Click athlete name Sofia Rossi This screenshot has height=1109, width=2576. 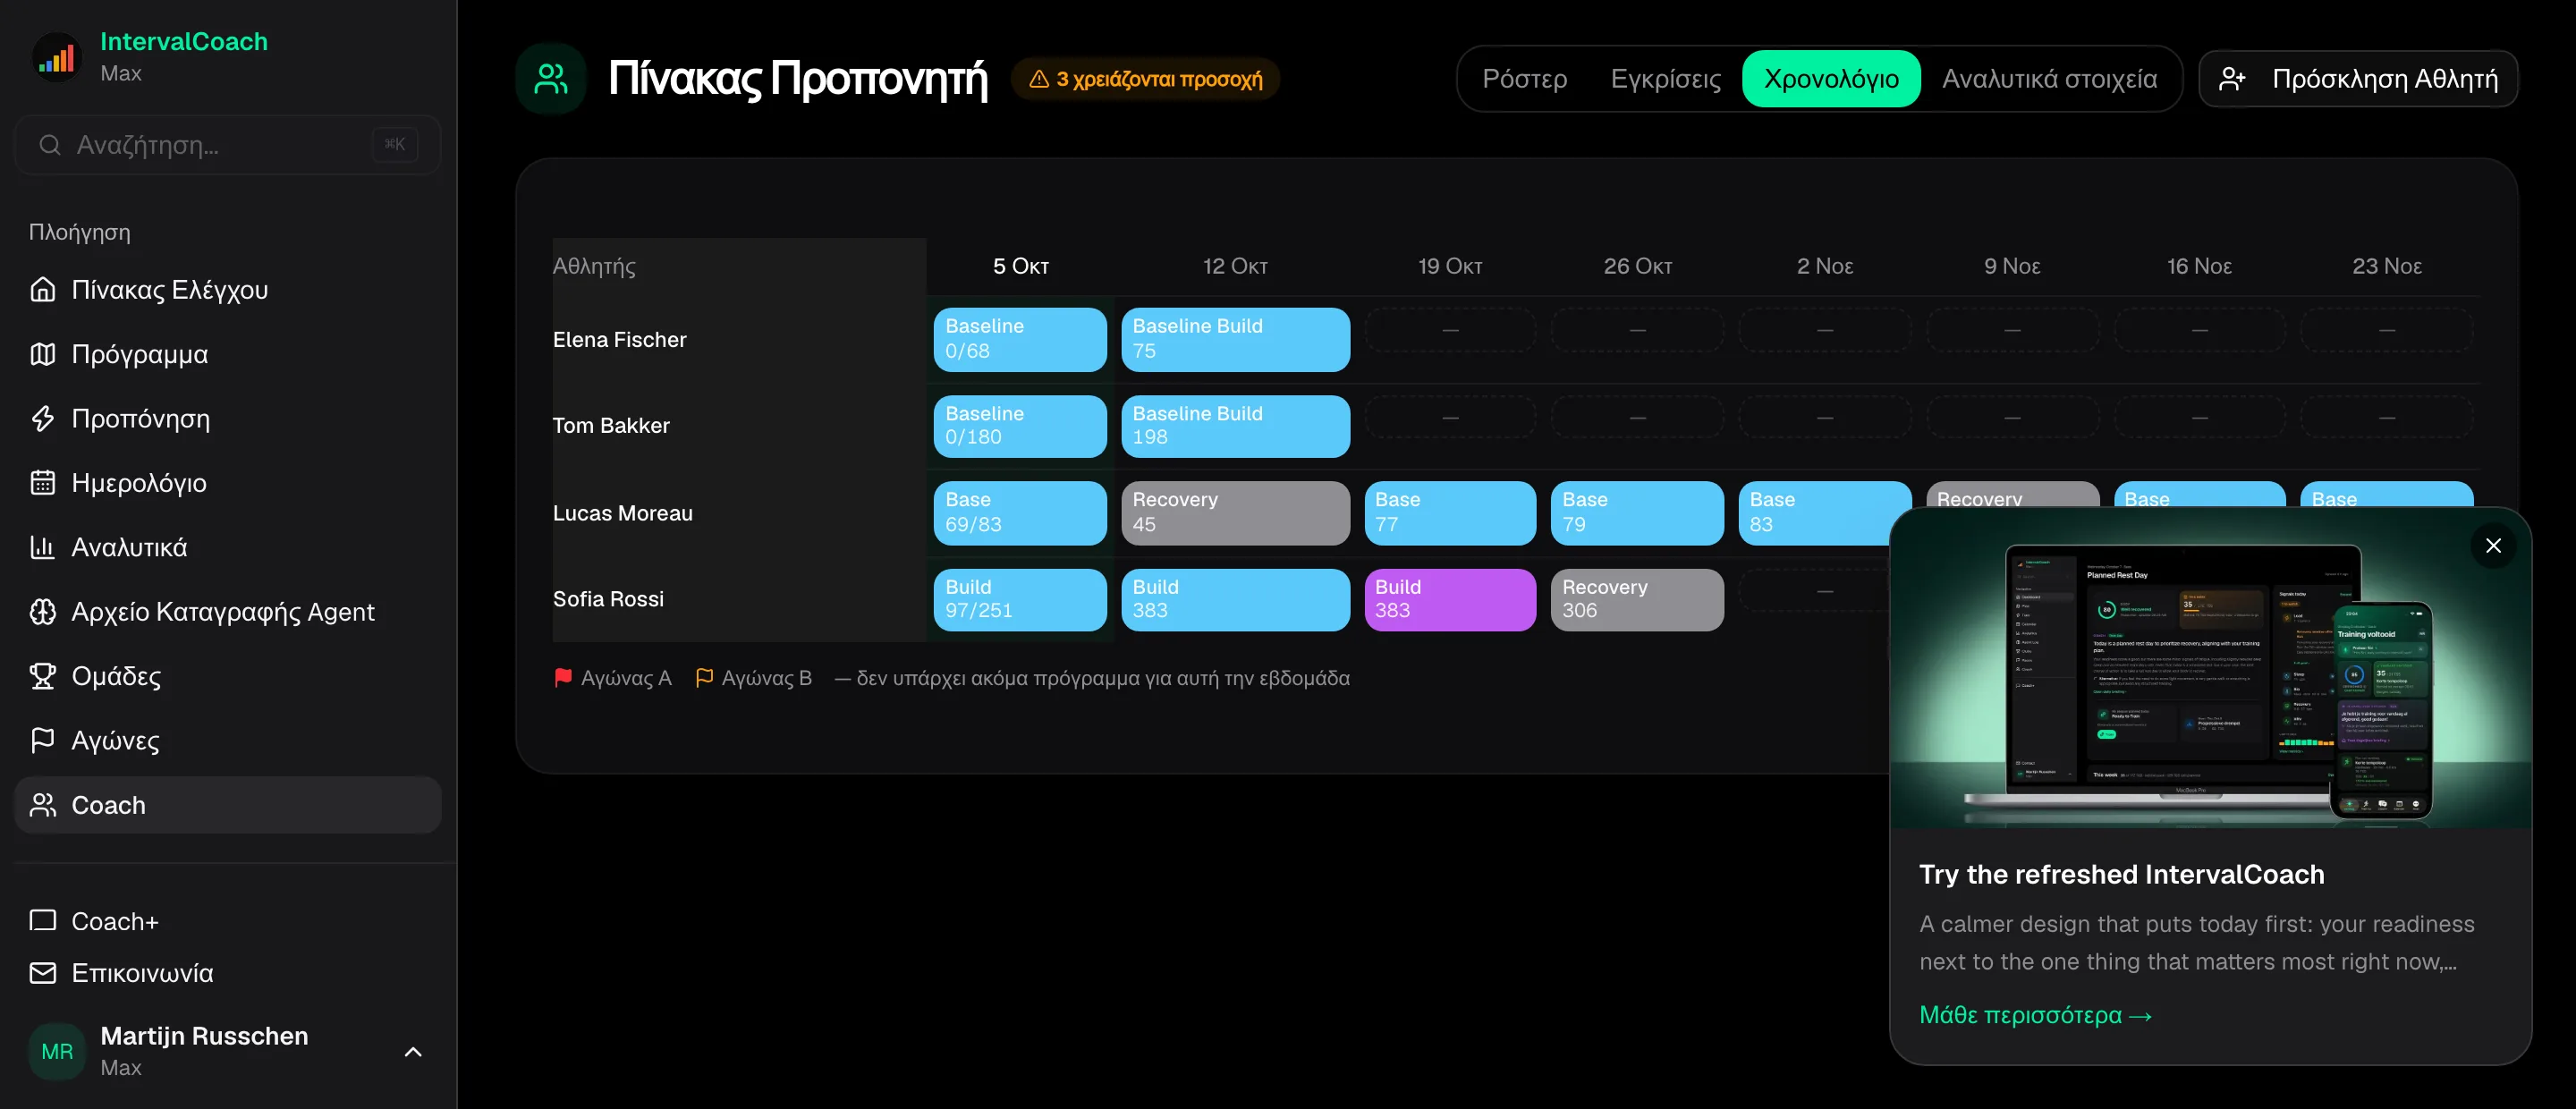click(608, 599)
